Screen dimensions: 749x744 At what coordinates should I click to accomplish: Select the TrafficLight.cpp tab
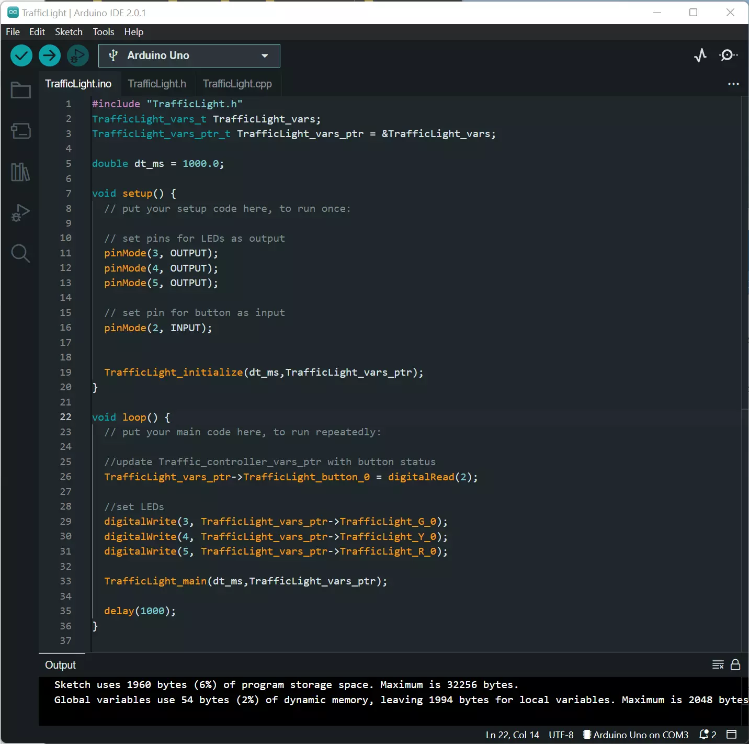point(237,84)
